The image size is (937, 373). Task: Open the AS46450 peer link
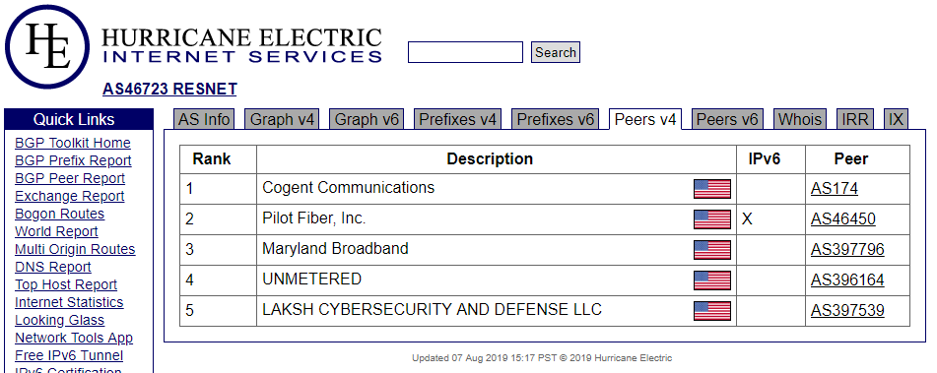(x=843, y=219)
